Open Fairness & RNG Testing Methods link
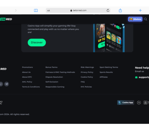 [x=60, y=72]
